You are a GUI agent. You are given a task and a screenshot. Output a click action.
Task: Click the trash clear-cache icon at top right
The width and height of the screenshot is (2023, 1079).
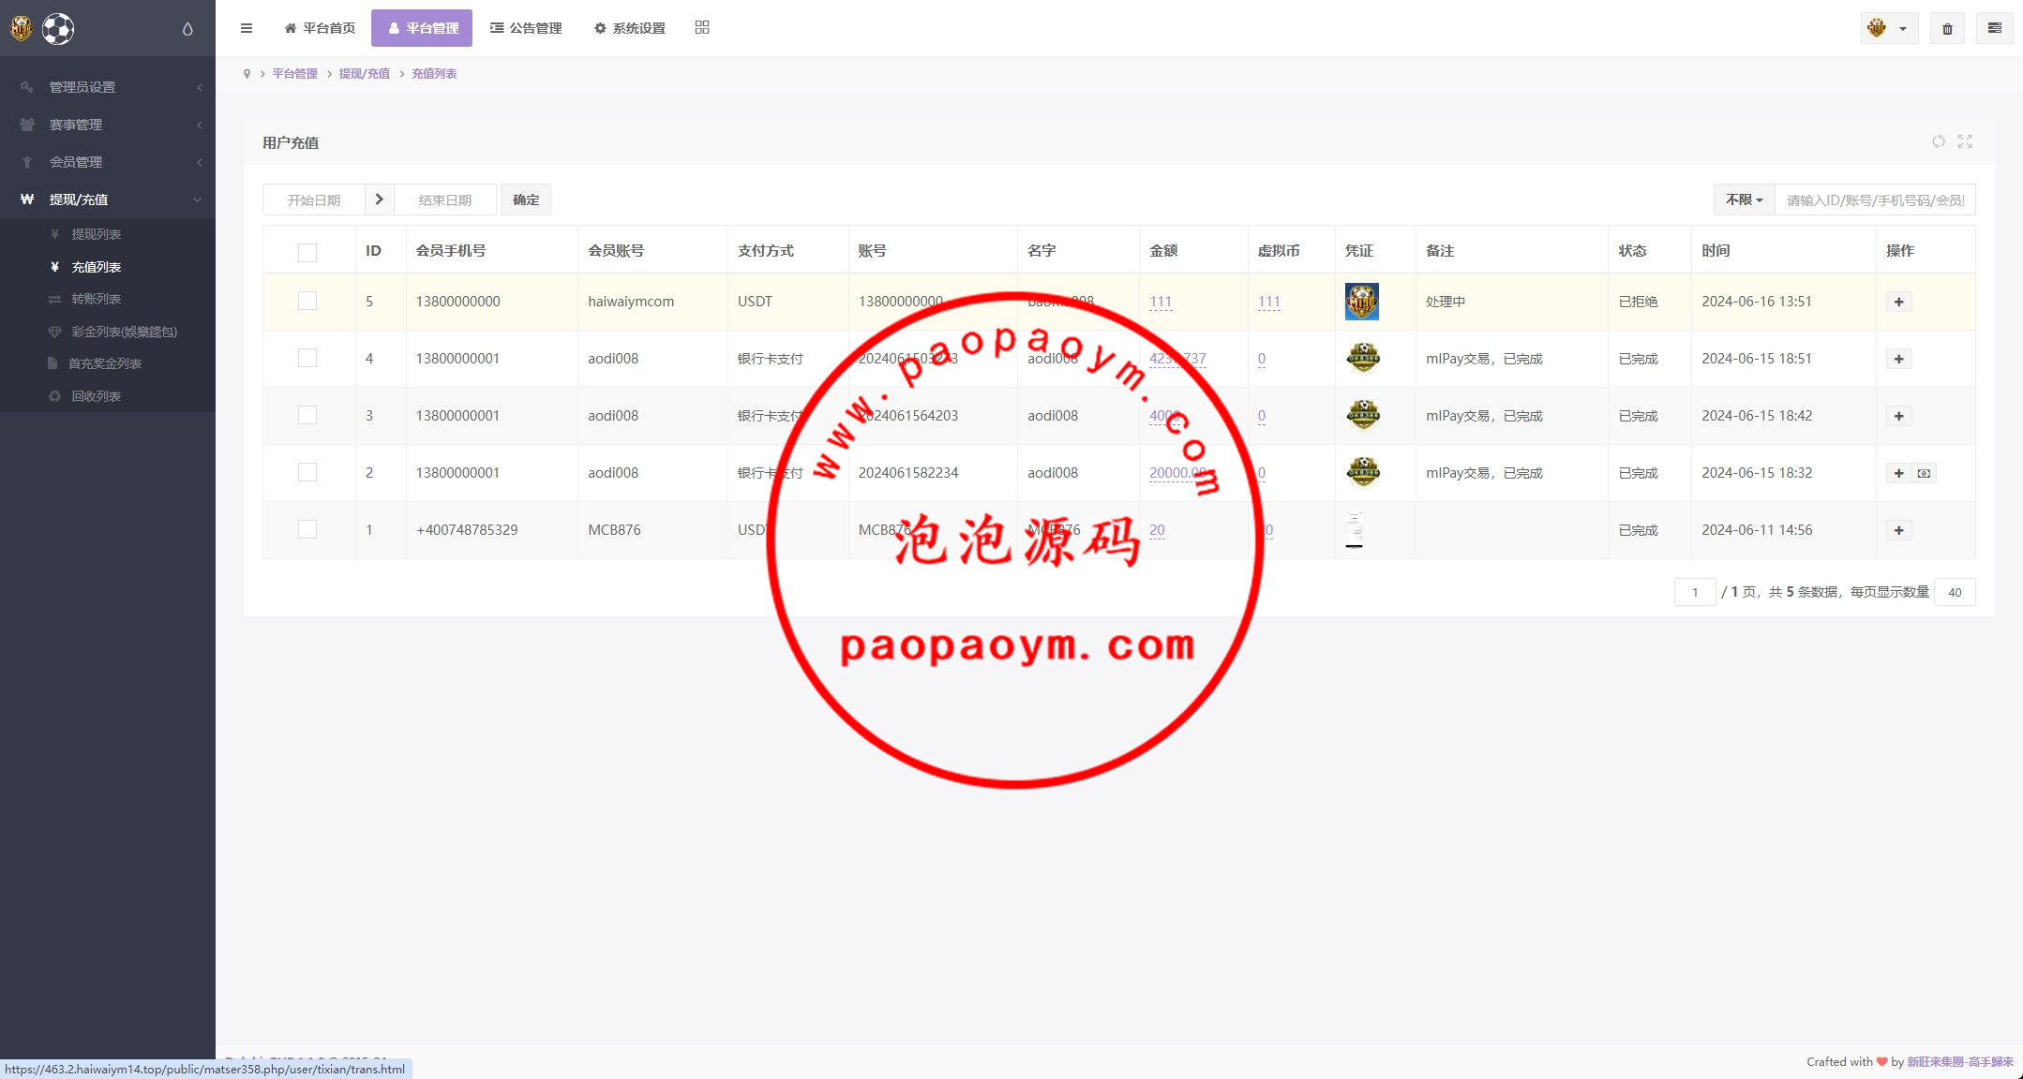coord(1947,28)
